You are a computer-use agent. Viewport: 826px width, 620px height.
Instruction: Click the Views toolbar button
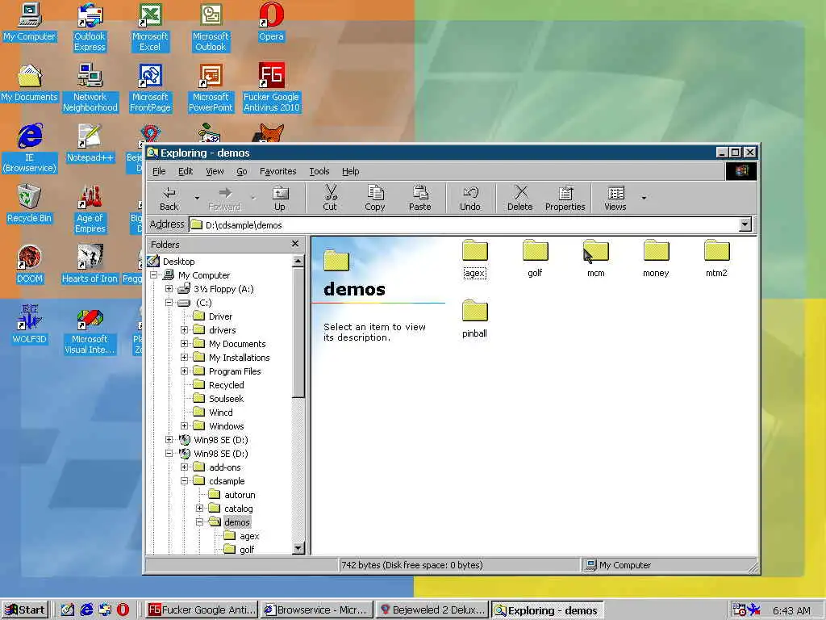pyautogui.click(x=615, y=199)
